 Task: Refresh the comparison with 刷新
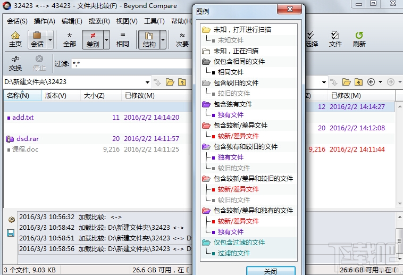359,39
